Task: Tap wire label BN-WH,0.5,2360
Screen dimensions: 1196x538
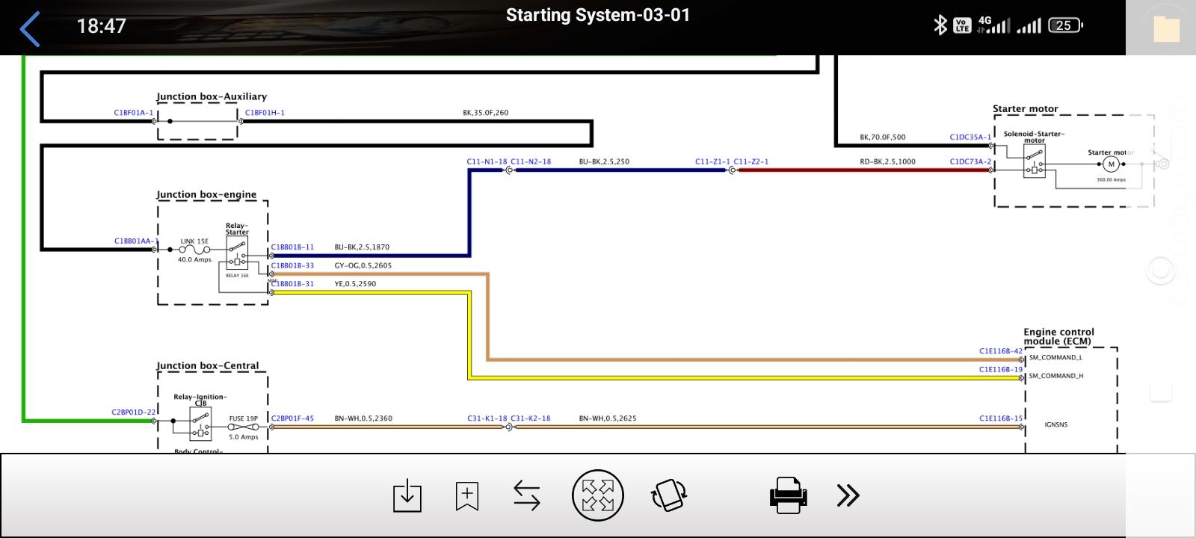Action: pos(363,419)
